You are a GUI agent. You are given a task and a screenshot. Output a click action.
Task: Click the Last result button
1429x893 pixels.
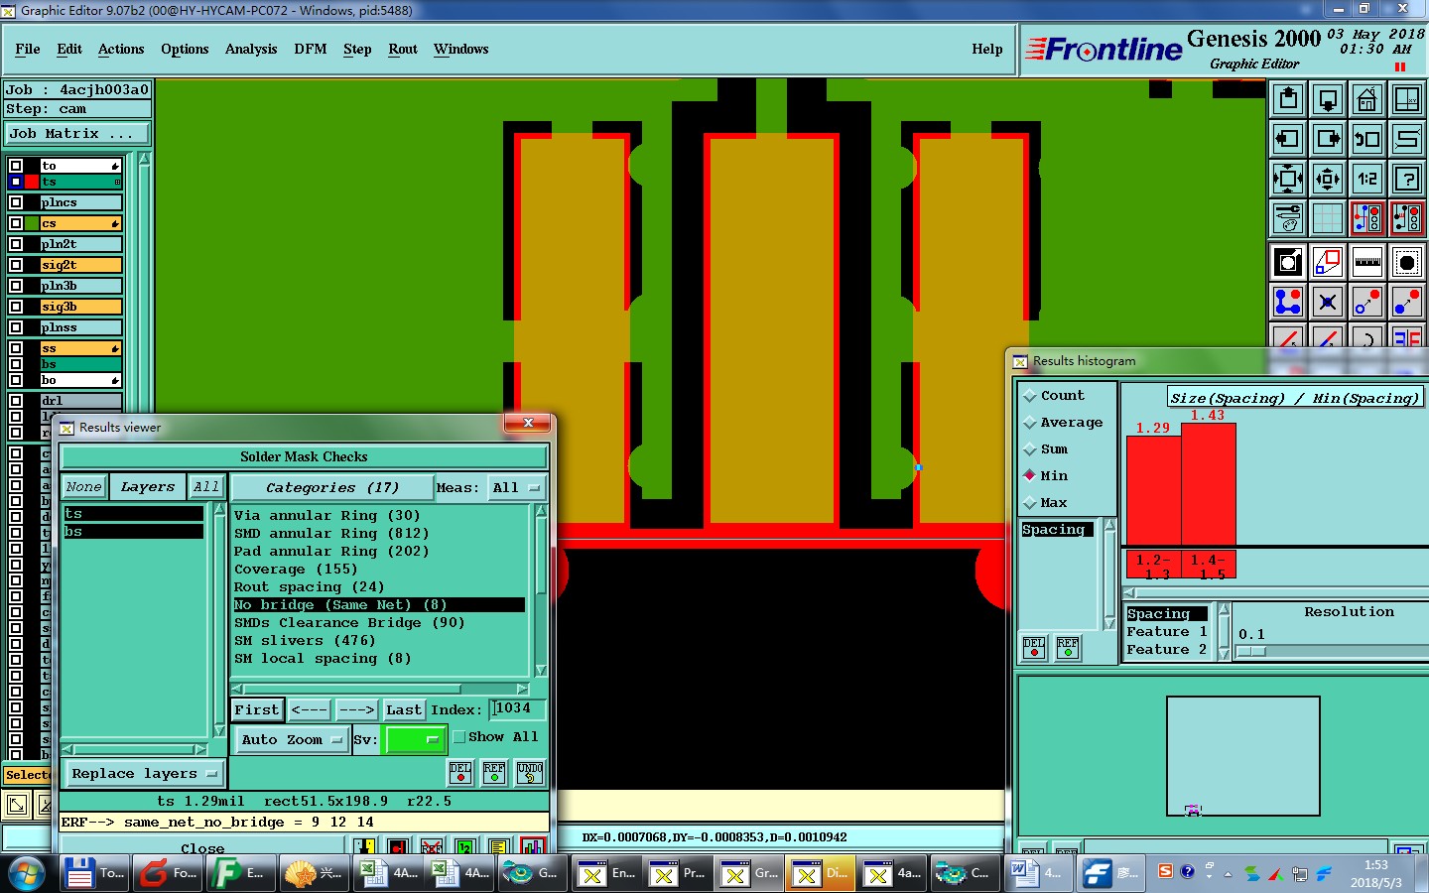(404, 709)
